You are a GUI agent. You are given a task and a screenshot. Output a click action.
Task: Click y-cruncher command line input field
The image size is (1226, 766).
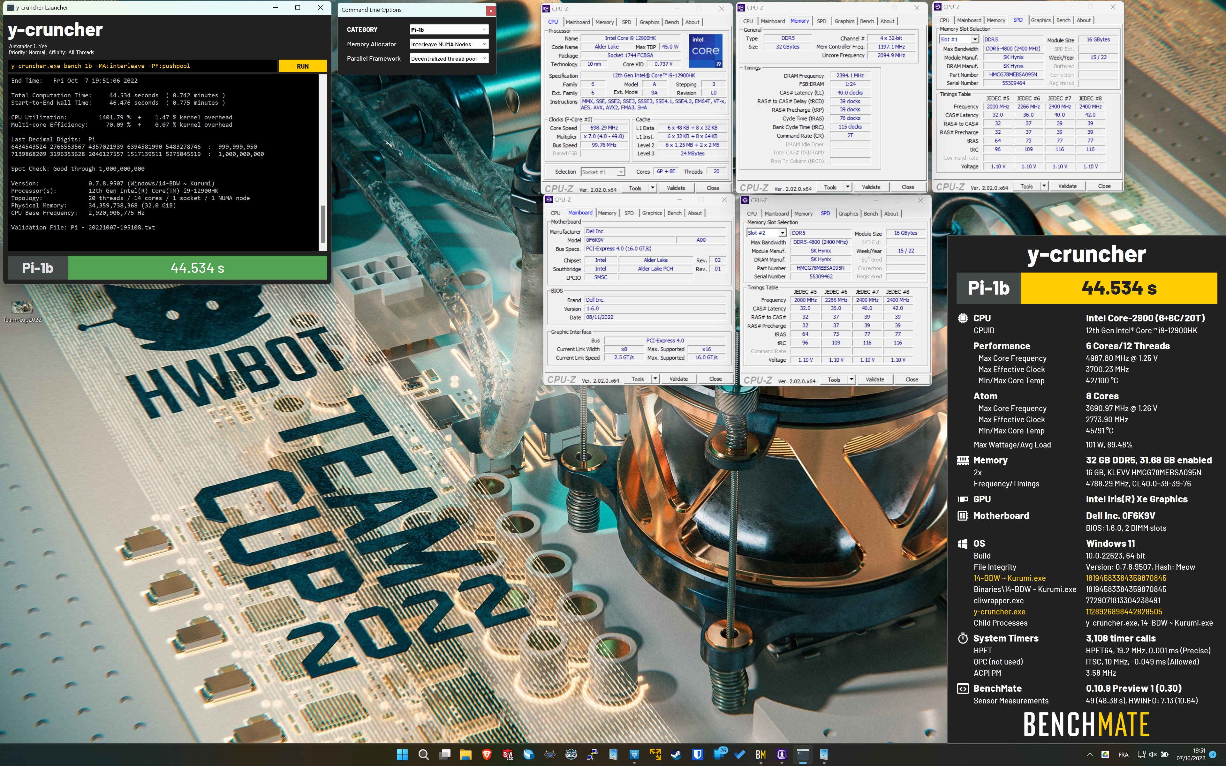pos(143,66)
